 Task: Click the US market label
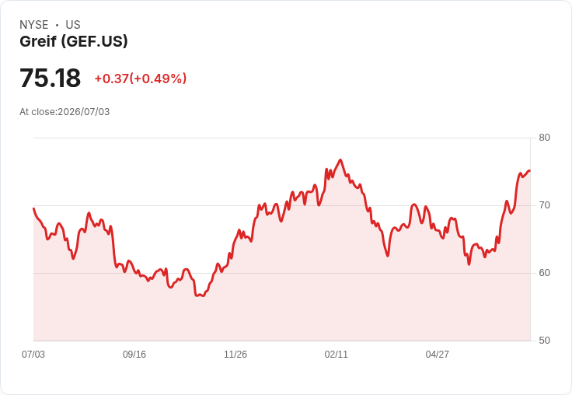(x=73, y=25)
